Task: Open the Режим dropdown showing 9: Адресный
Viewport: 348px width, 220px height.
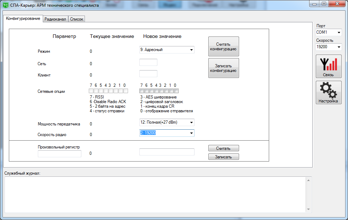Action: [x=167, y=50]
